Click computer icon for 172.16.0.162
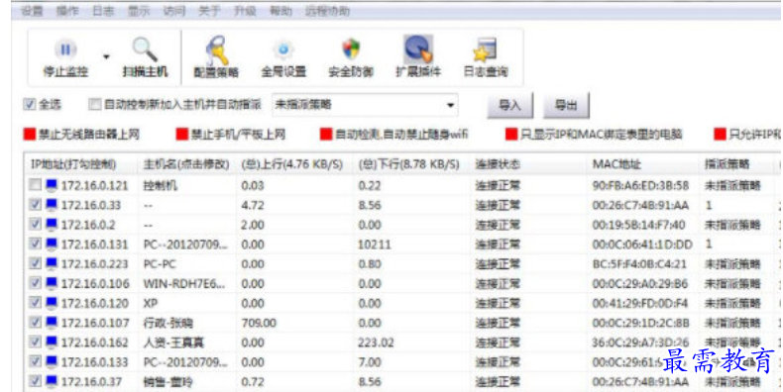The height and width of the screenshot is (392, 783). point(52,343)
